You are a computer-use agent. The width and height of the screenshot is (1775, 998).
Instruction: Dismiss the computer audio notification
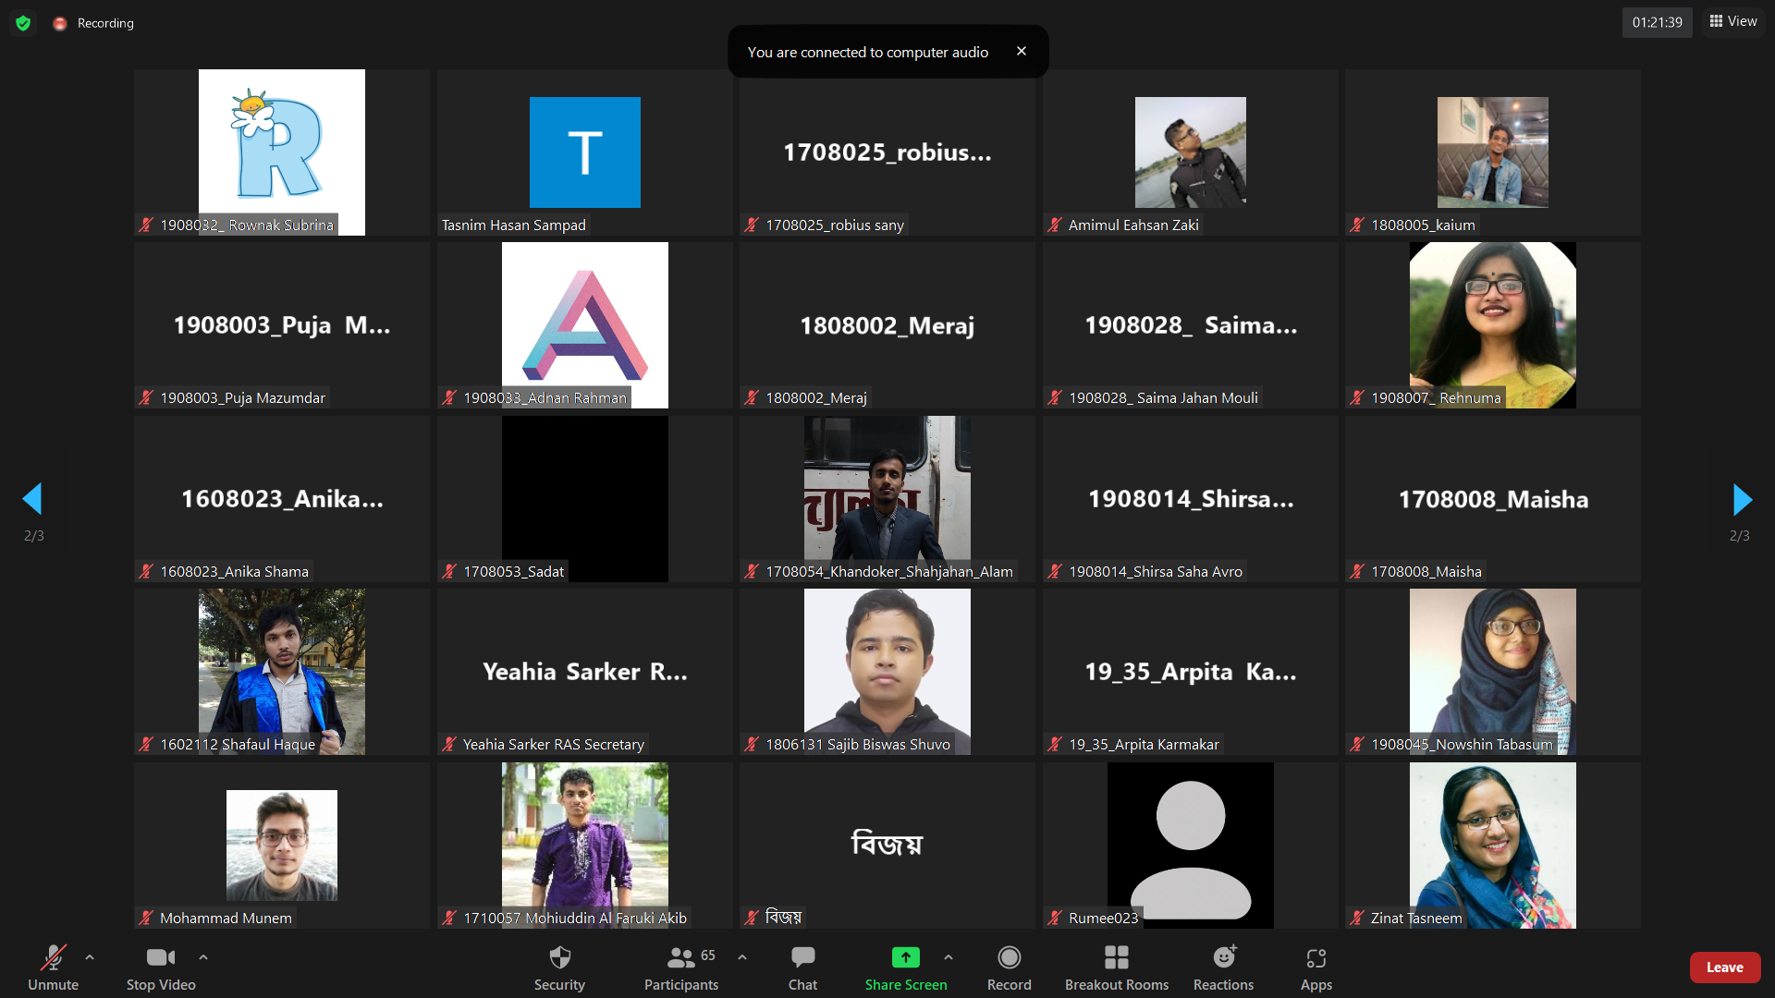click(1022, 52)
